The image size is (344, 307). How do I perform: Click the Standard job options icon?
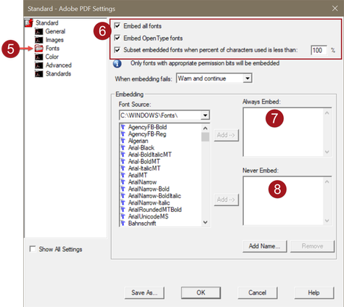click(29, 23)
